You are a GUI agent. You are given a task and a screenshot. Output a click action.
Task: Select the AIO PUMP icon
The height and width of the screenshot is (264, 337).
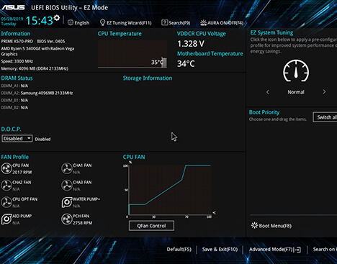click(6, 219)
